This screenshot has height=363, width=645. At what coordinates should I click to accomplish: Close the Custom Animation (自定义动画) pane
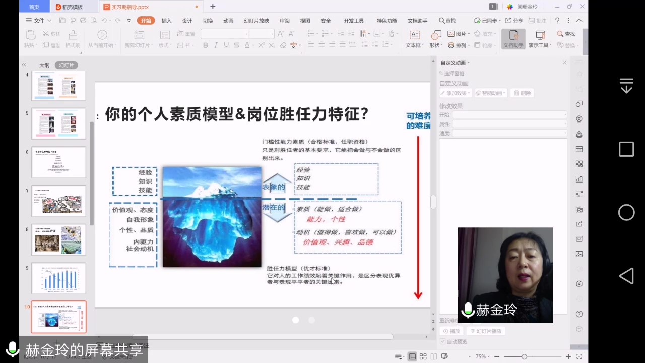(x=564, y=63)
